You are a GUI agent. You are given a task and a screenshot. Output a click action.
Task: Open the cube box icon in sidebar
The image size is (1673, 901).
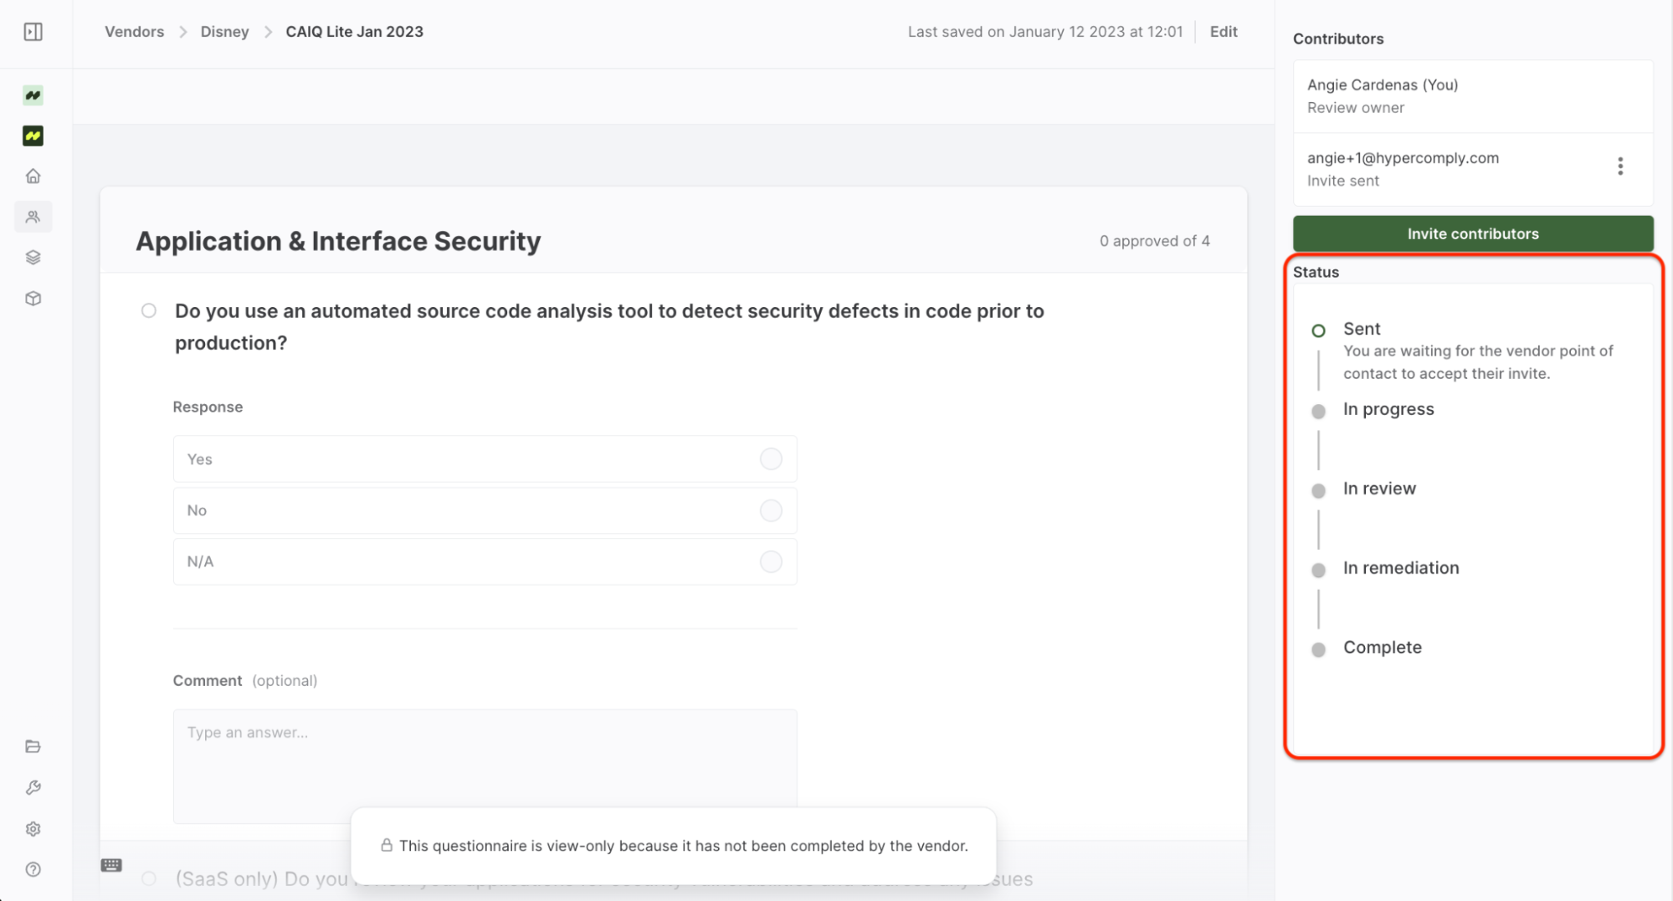click(x=33, y=298)
